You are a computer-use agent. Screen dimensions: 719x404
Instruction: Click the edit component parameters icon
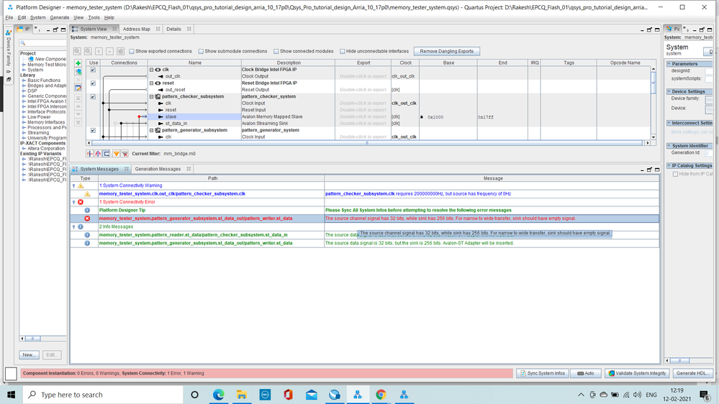click(78, 88)
